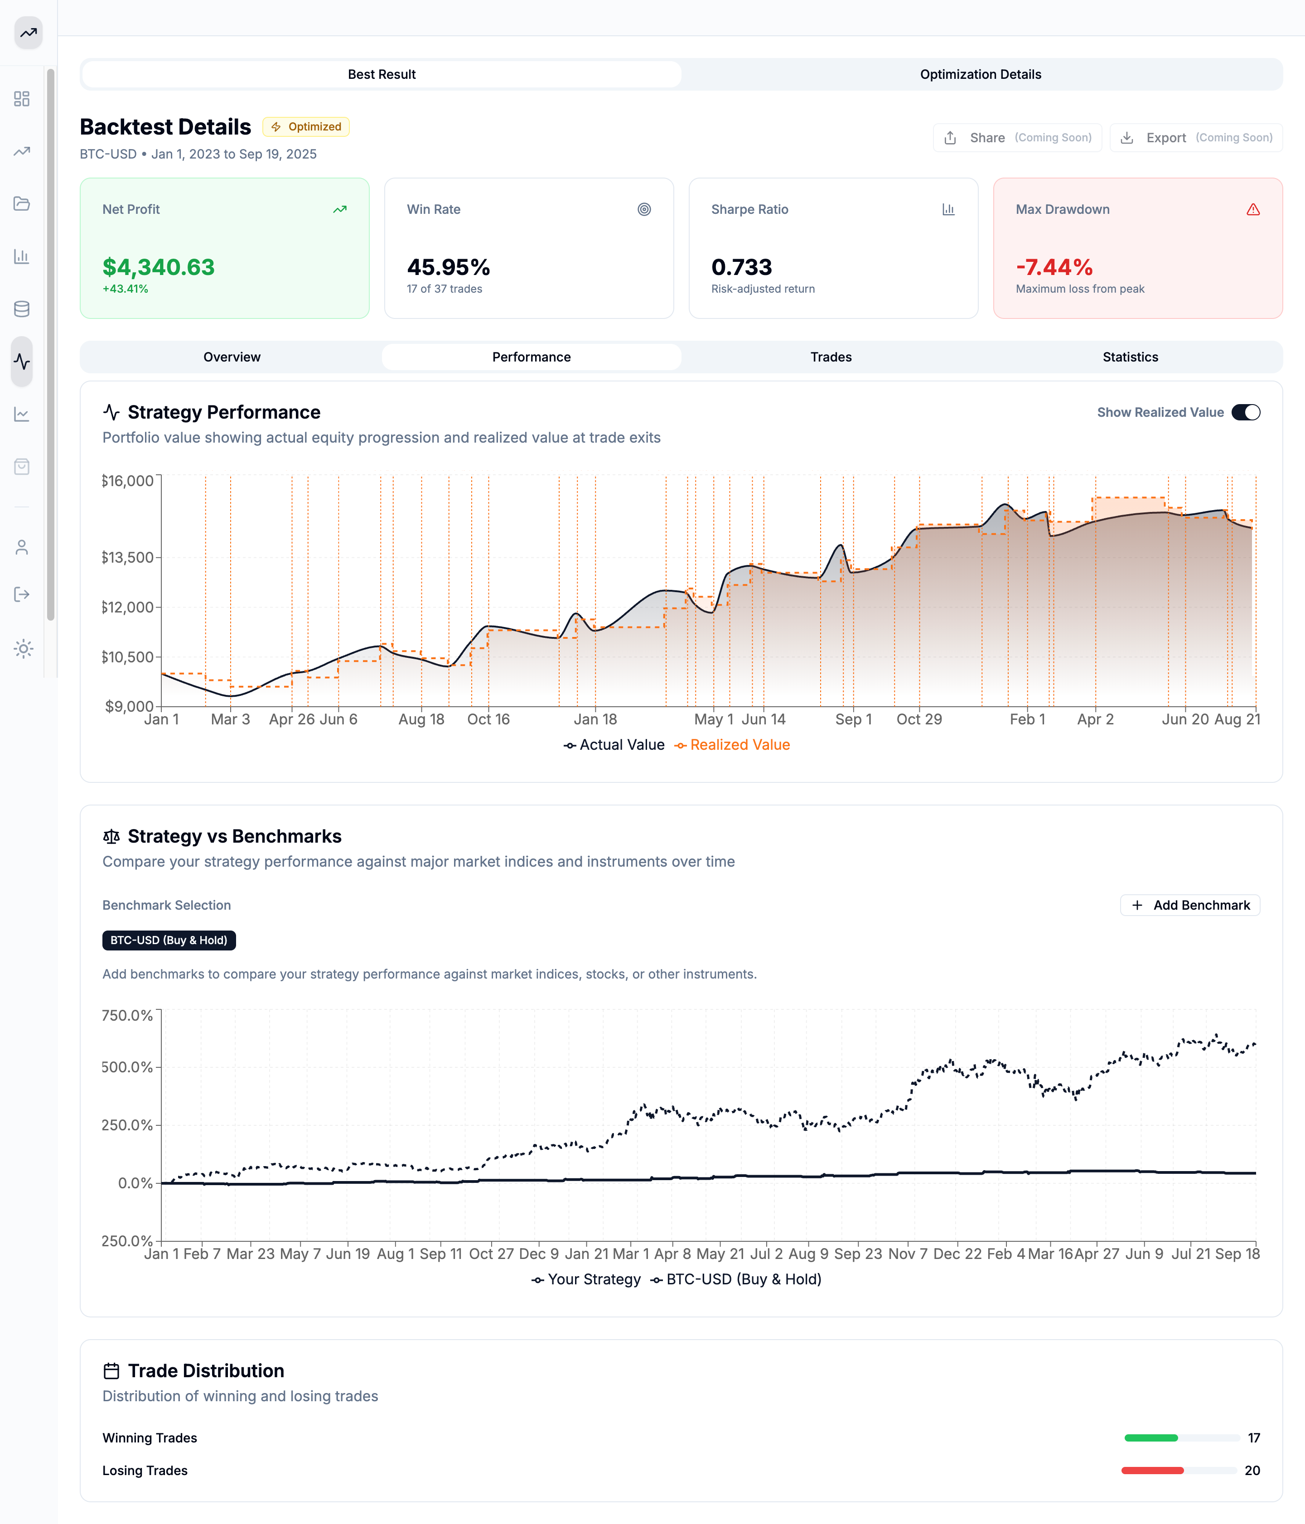1305x1524 pixels.
Task: Click the green Winning Trades progress bar
Action: pyautogui.click(x=1150, y=1438)
